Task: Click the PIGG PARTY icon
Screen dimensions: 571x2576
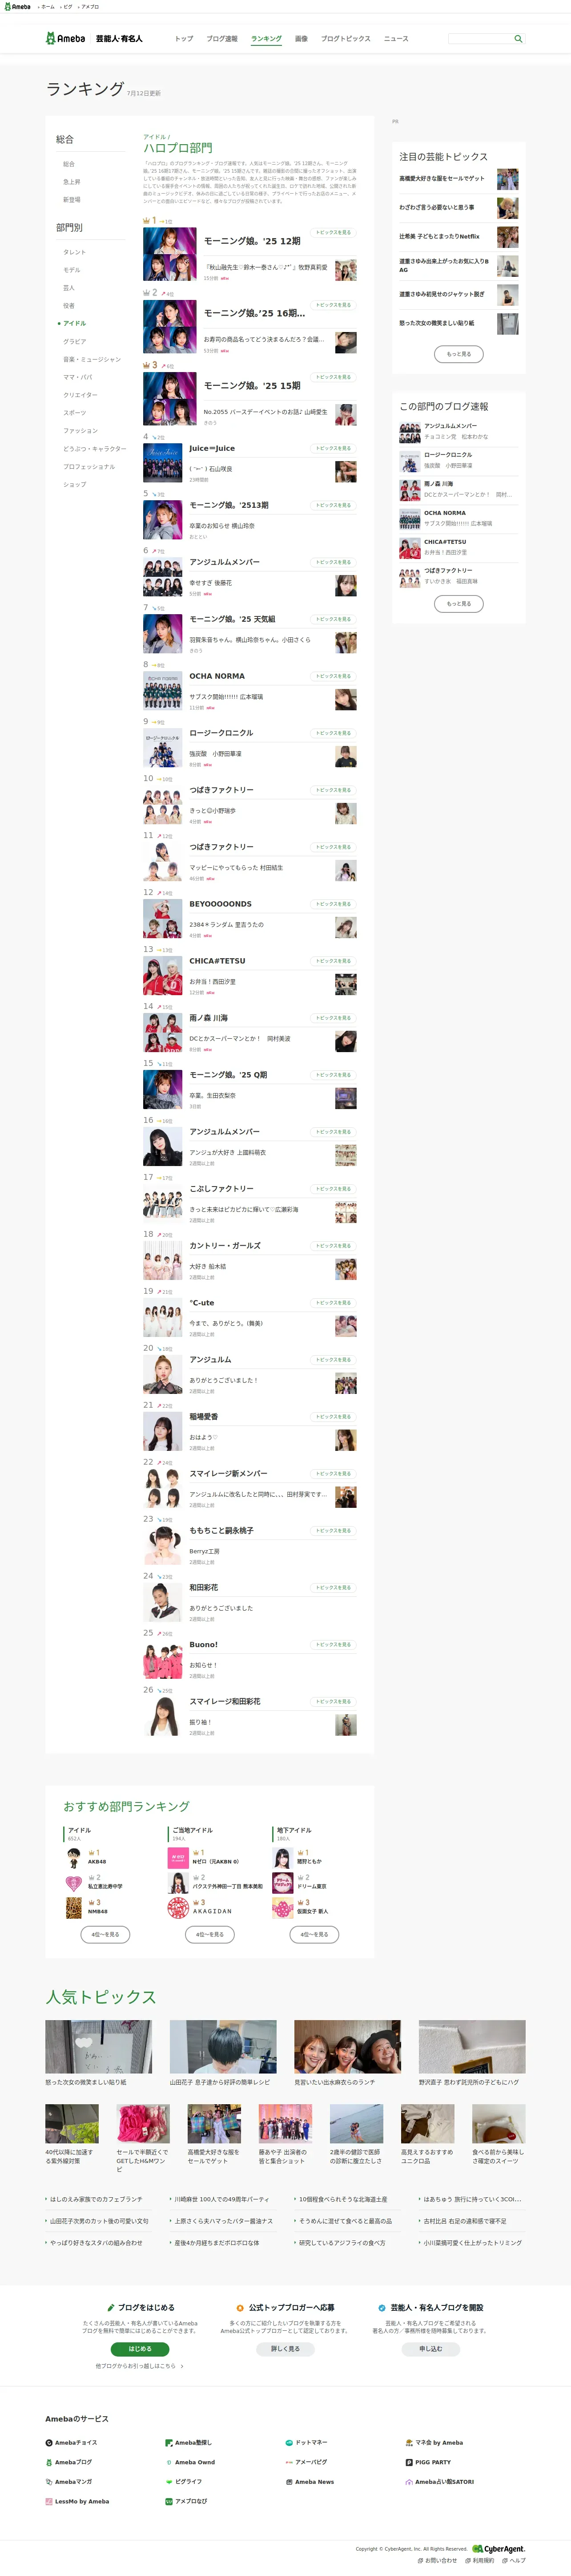Action: pos(408,2462)
